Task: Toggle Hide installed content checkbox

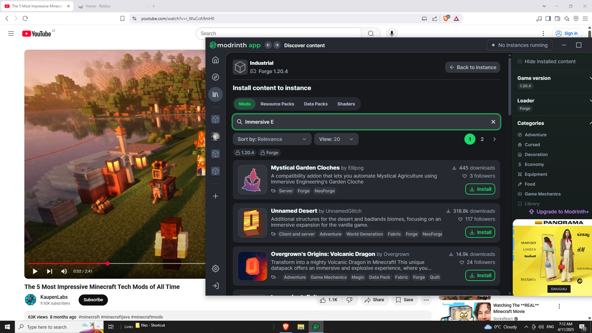Action: (520, 61)
